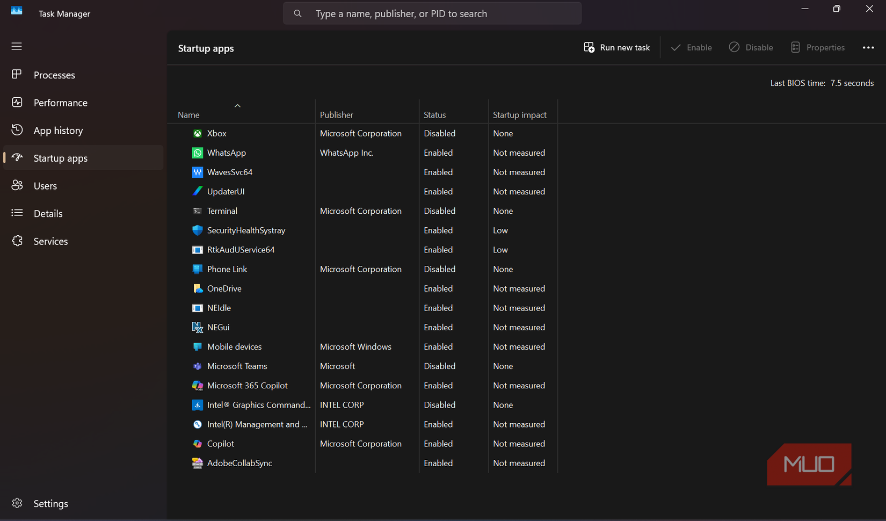The height and width of the screenshot is (521, 886).
Task: Click the Copilot app icon
Action: [198, 444]
